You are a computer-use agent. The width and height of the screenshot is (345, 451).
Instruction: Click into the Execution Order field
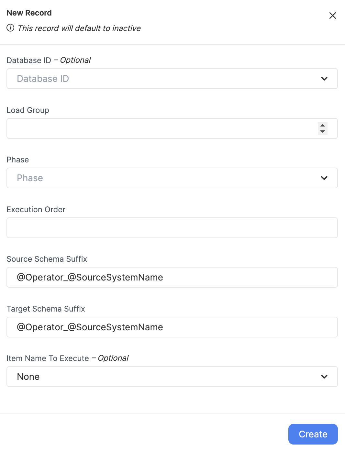coord(172,228)
